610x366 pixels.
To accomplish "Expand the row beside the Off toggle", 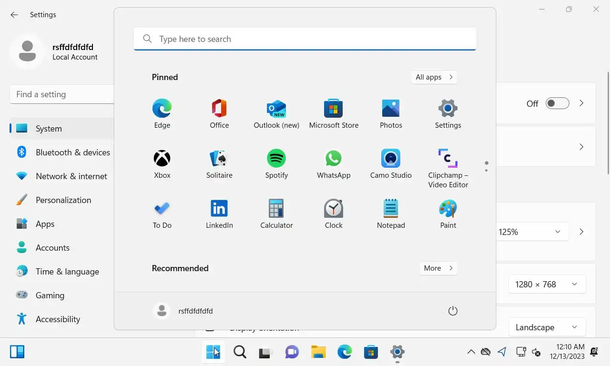I will [x=581, y=103].
